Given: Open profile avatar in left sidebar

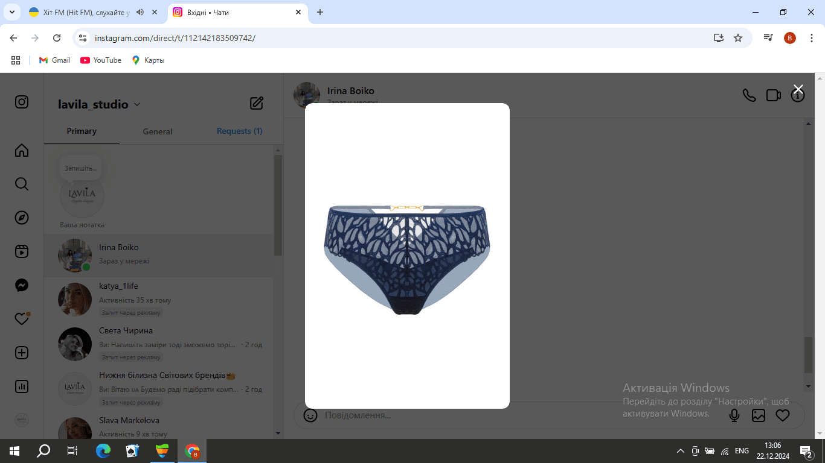Looking at the screenshot, I should coord(22,420).
